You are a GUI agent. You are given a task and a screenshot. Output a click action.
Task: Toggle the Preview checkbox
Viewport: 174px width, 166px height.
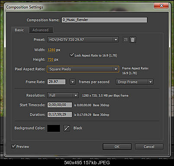(13, 147)
